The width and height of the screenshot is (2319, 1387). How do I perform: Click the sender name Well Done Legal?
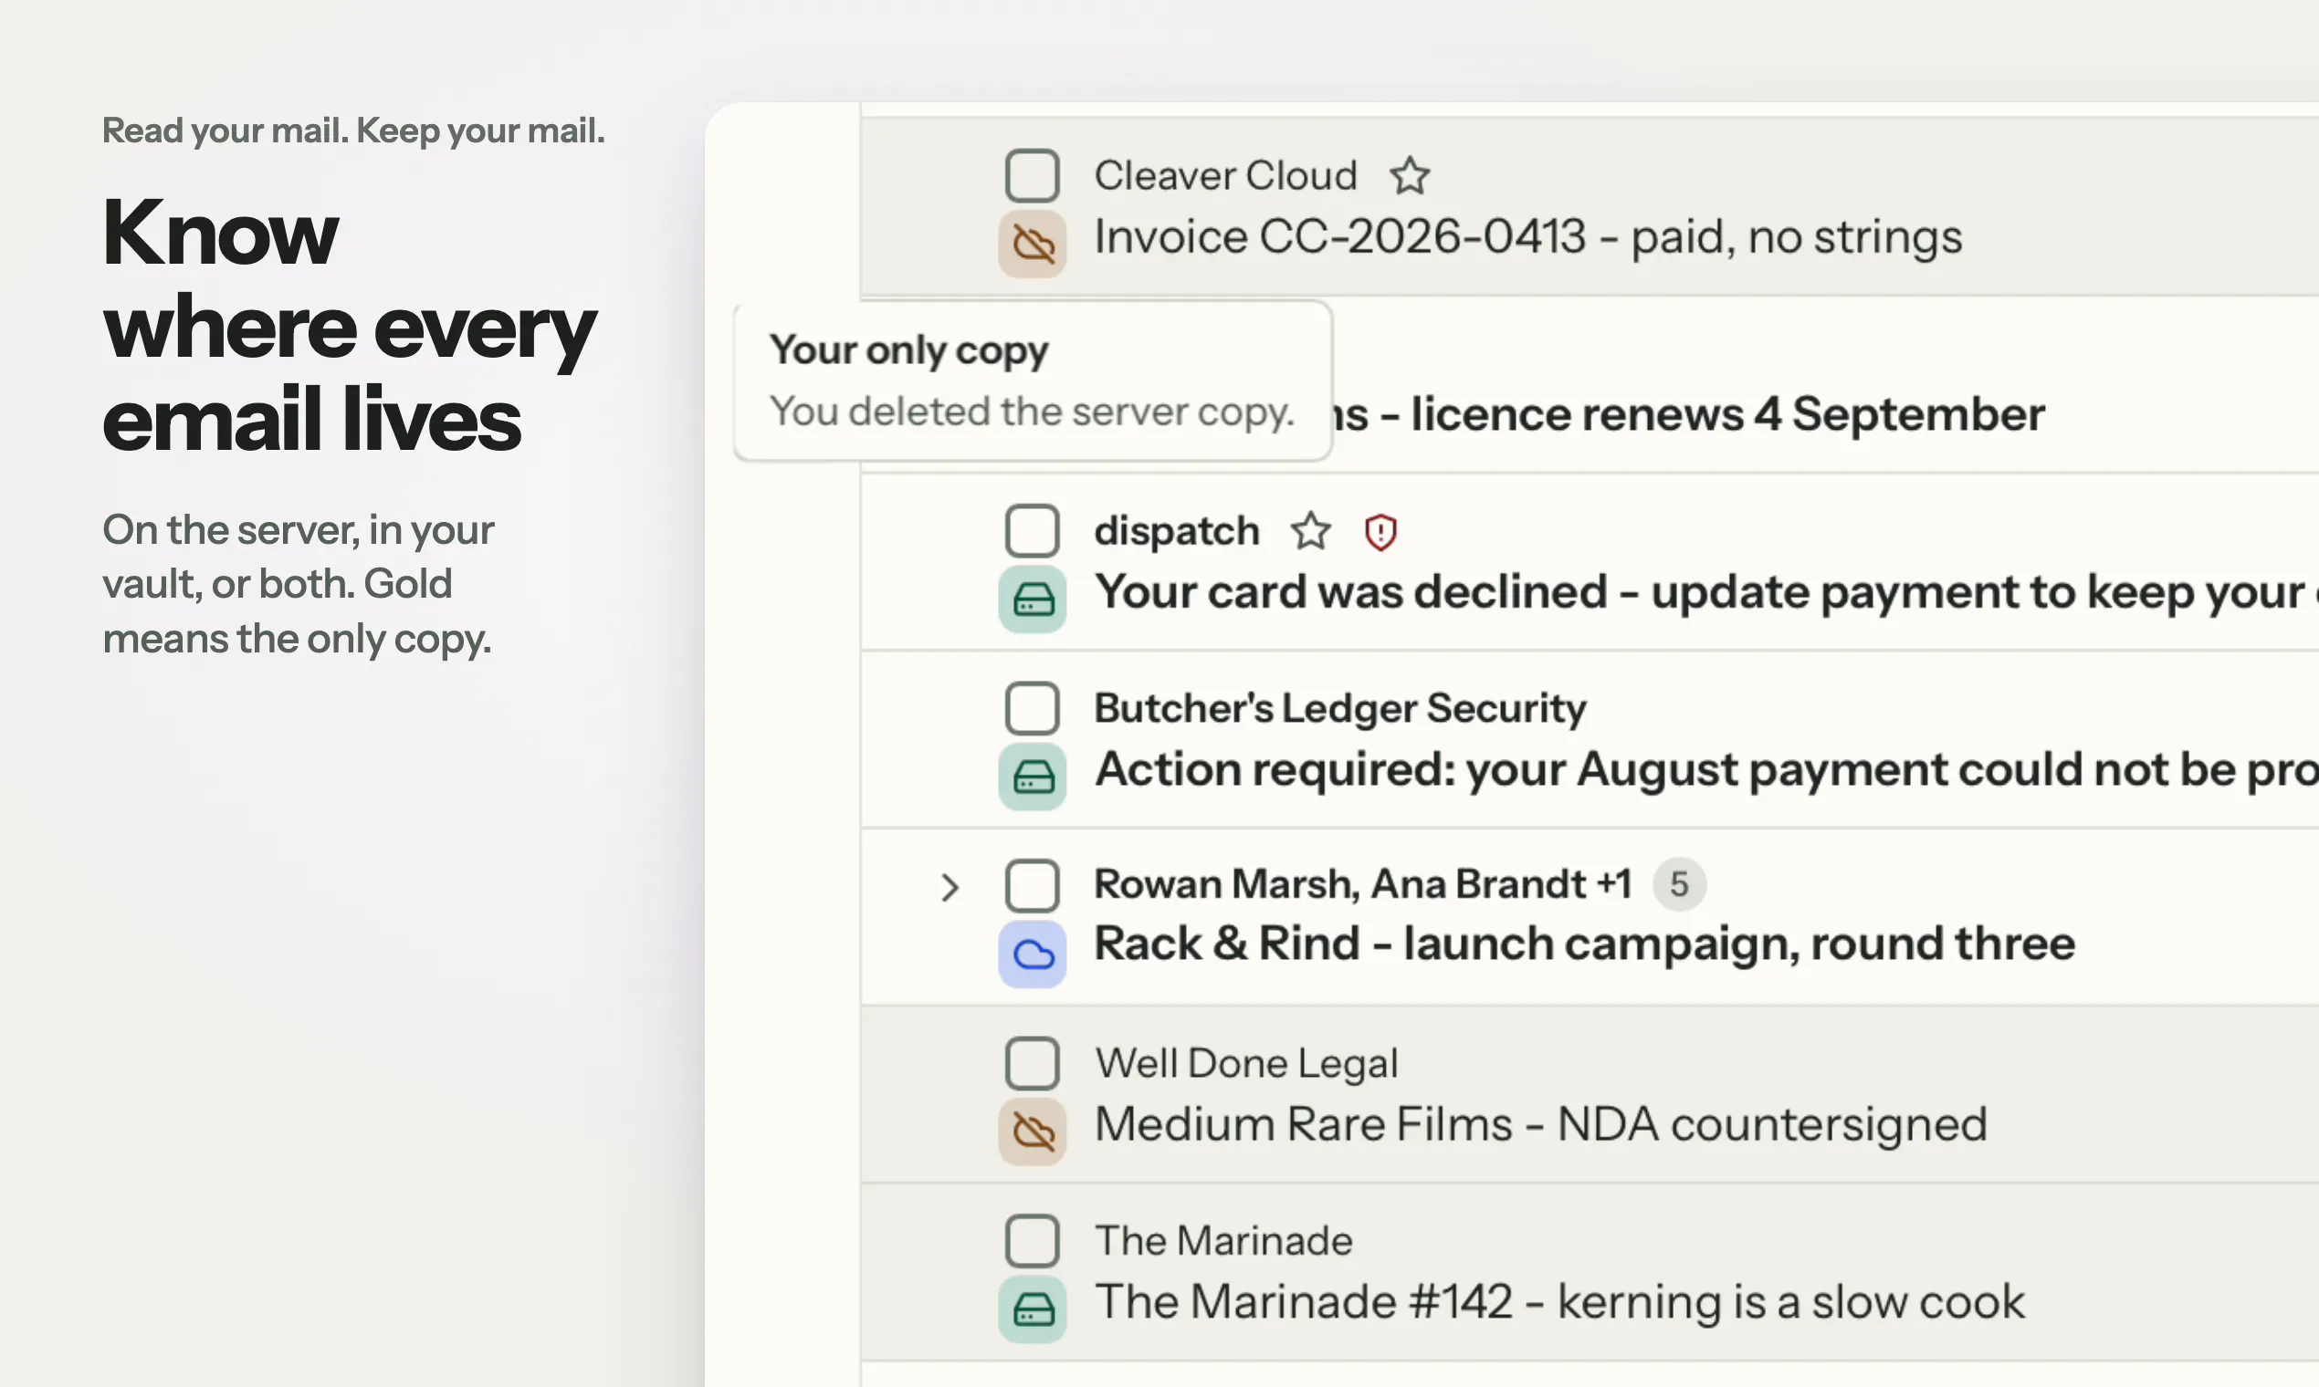[1245, 1064]
